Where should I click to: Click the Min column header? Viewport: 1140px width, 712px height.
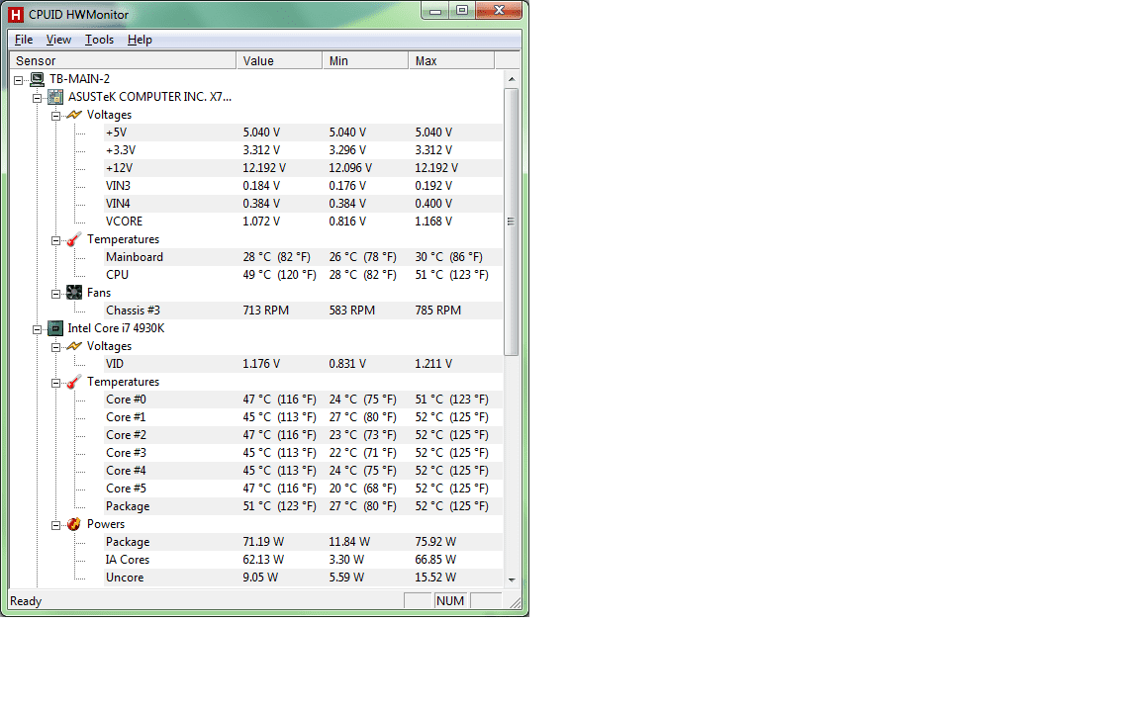click(x=365, y=61)
